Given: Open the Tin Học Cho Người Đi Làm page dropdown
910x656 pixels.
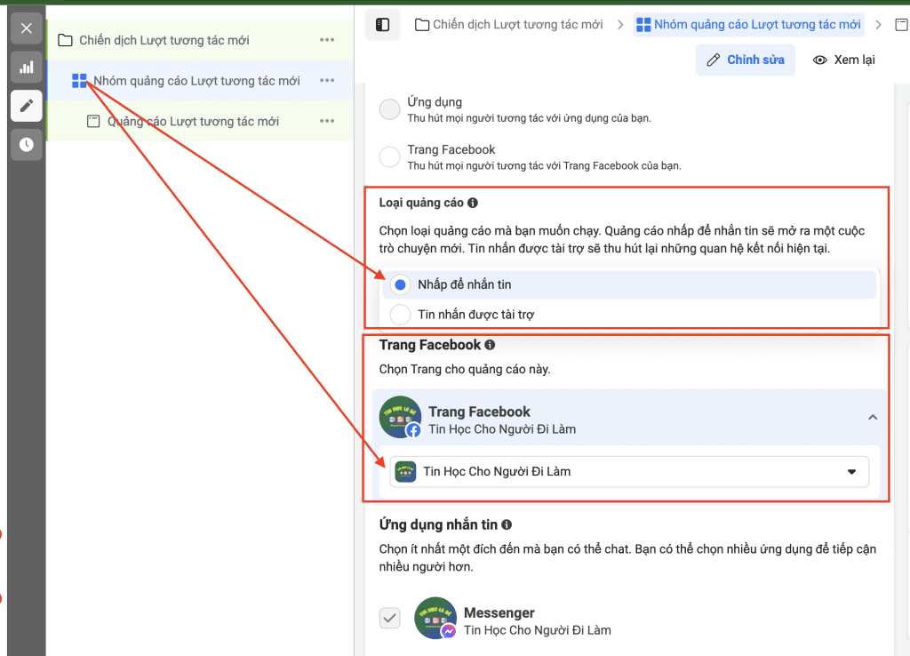Looking at the screenshot, I should tap(629, 471).
